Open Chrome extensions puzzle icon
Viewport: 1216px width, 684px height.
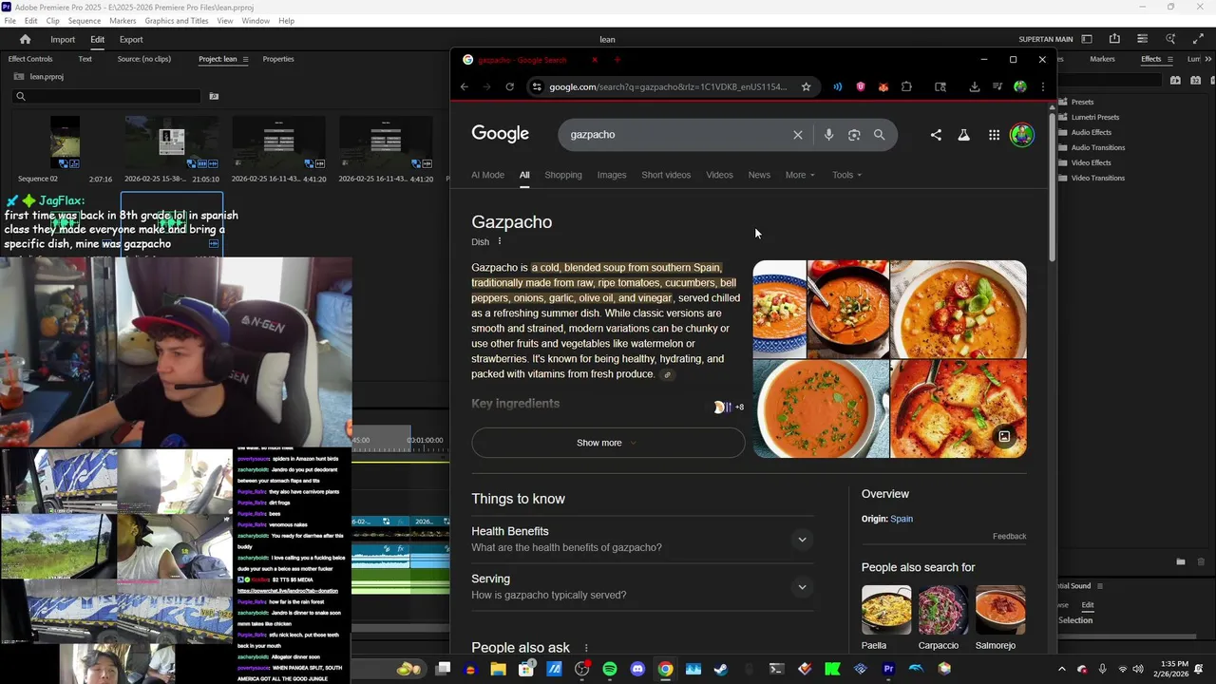point(906,86)
